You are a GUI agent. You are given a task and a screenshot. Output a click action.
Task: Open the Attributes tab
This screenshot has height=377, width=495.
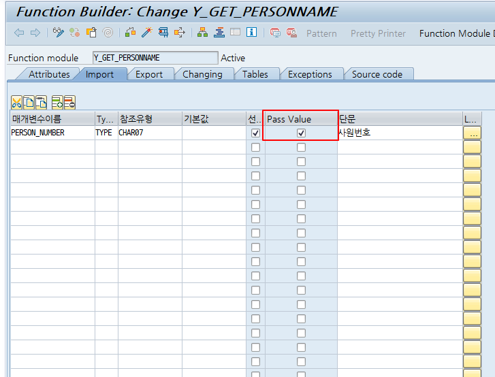[x=49, y=74]
